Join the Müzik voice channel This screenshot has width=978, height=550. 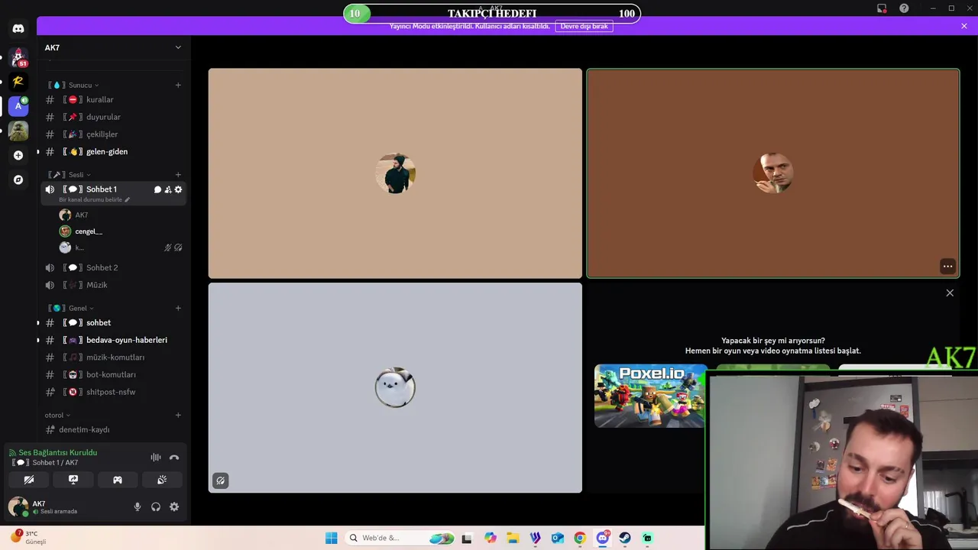click(x=113, y=285)
